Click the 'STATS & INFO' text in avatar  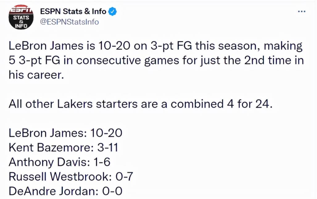[x=21, y=22]
